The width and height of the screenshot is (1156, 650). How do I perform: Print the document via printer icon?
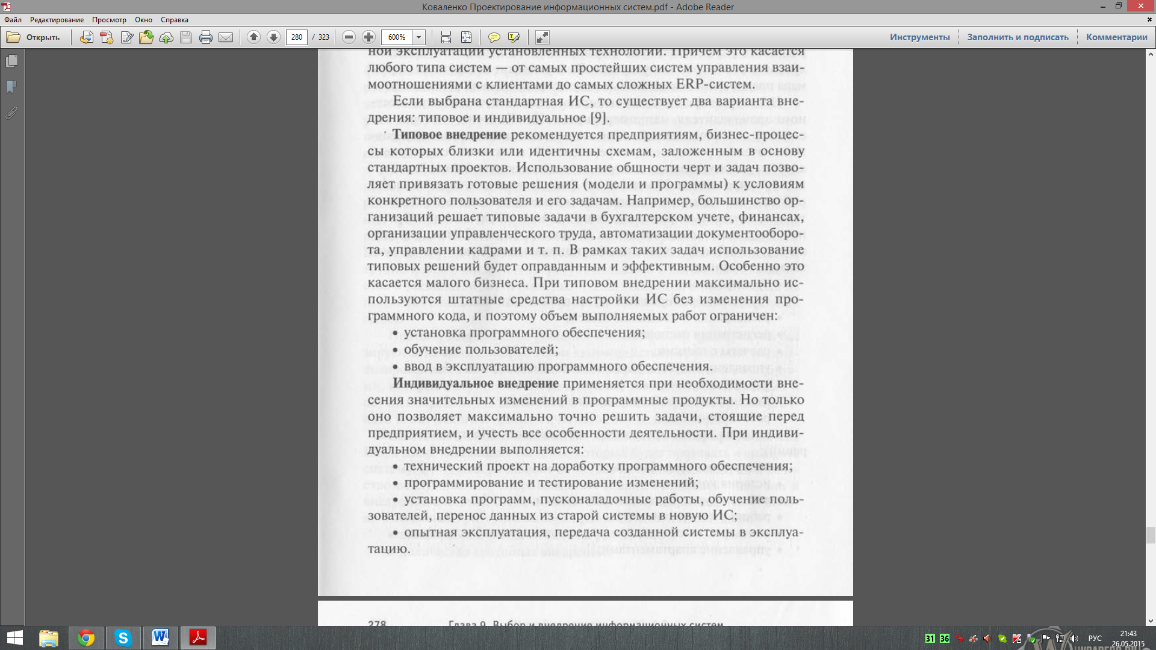(206, 37)
